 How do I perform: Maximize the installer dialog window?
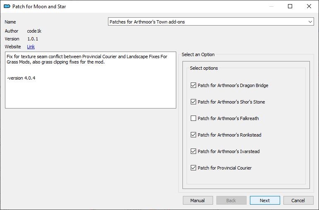(290, 7)
